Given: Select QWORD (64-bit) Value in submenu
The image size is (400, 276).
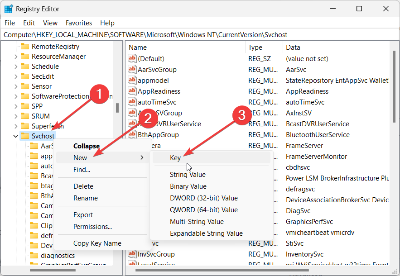Looking at the screenshot, I should click(212, 210).
